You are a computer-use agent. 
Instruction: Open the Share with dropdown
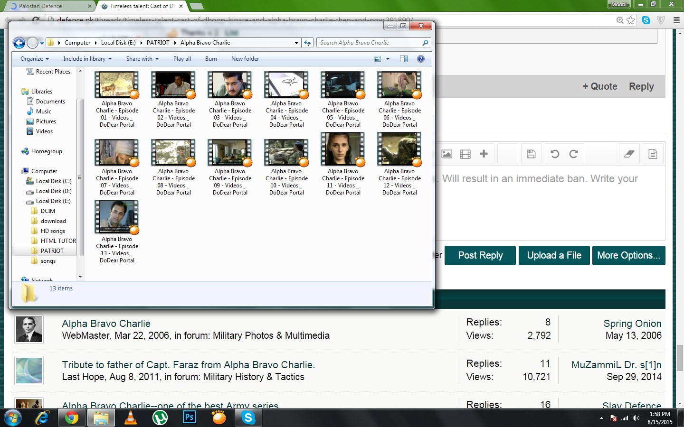[142, 59]
